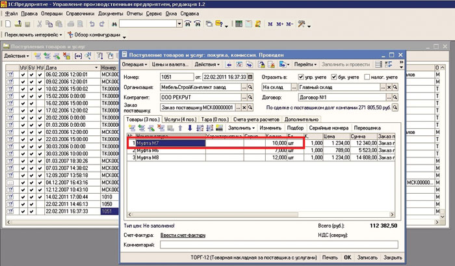Viewport: 455px width, 266px height.
Task: Click БУ checkmark in 06.02.2006 12:00:01 row
Action: tap(32, 75)
